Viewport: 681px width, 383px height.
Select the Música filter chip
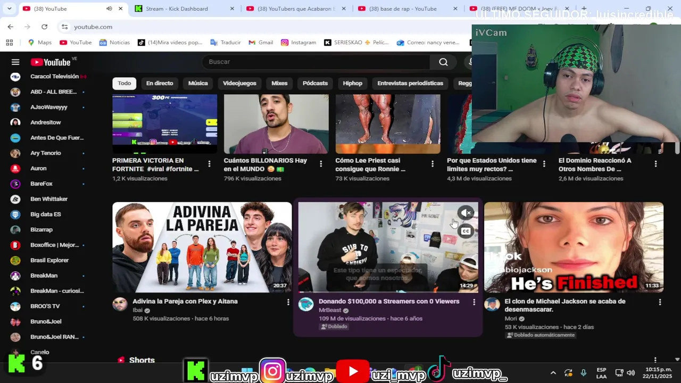(198, 84)
